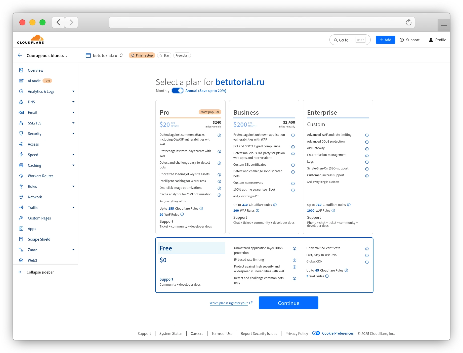Click the Scrape Shield sidebar icon
Viewport: 463px width, 353px height.
(x=21, y=239)
